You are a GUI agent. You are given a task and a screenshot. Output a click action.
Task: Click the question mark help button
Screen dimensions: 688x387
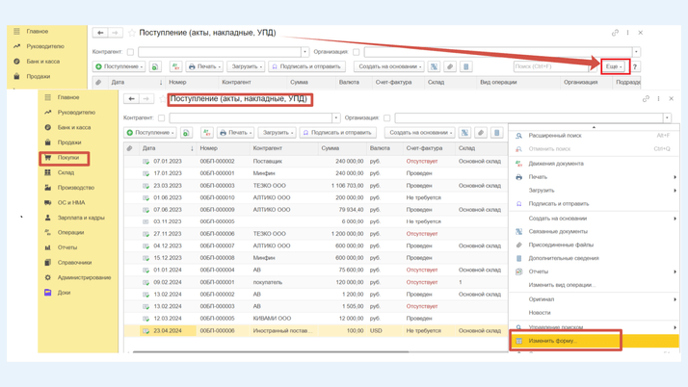[634, 67]
